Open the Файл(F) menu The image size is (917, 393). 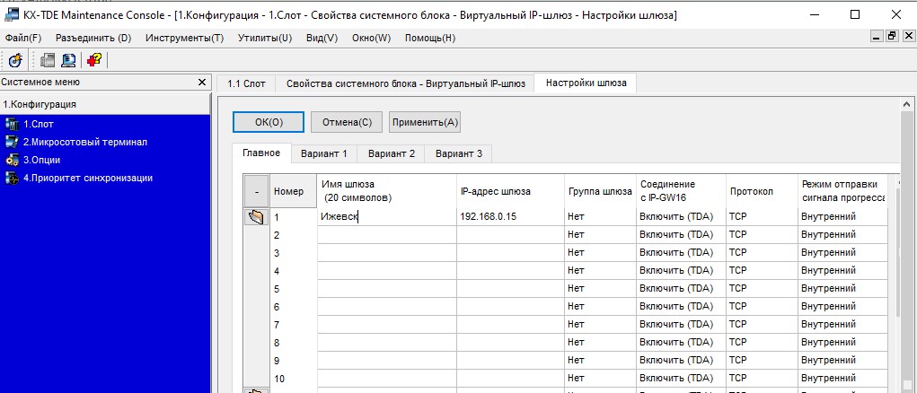23,38
